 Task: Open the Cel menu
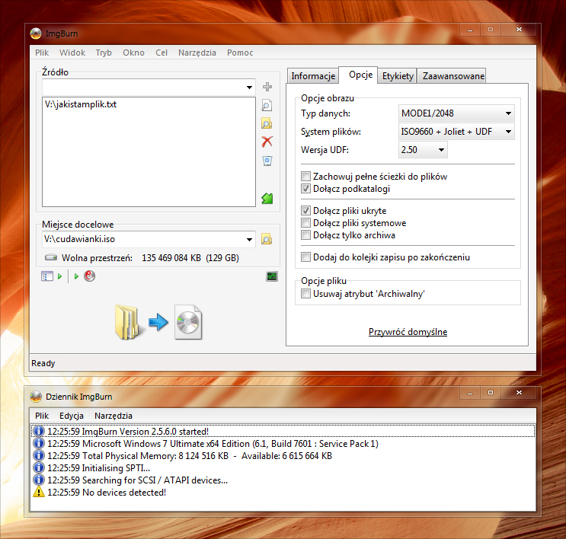[x=161, y=53]
